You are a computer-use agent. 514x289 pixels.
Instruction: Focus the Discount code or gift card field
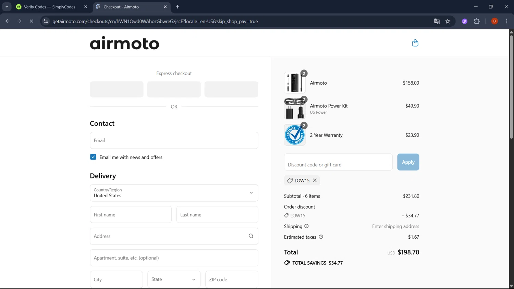tap(338, 162)
